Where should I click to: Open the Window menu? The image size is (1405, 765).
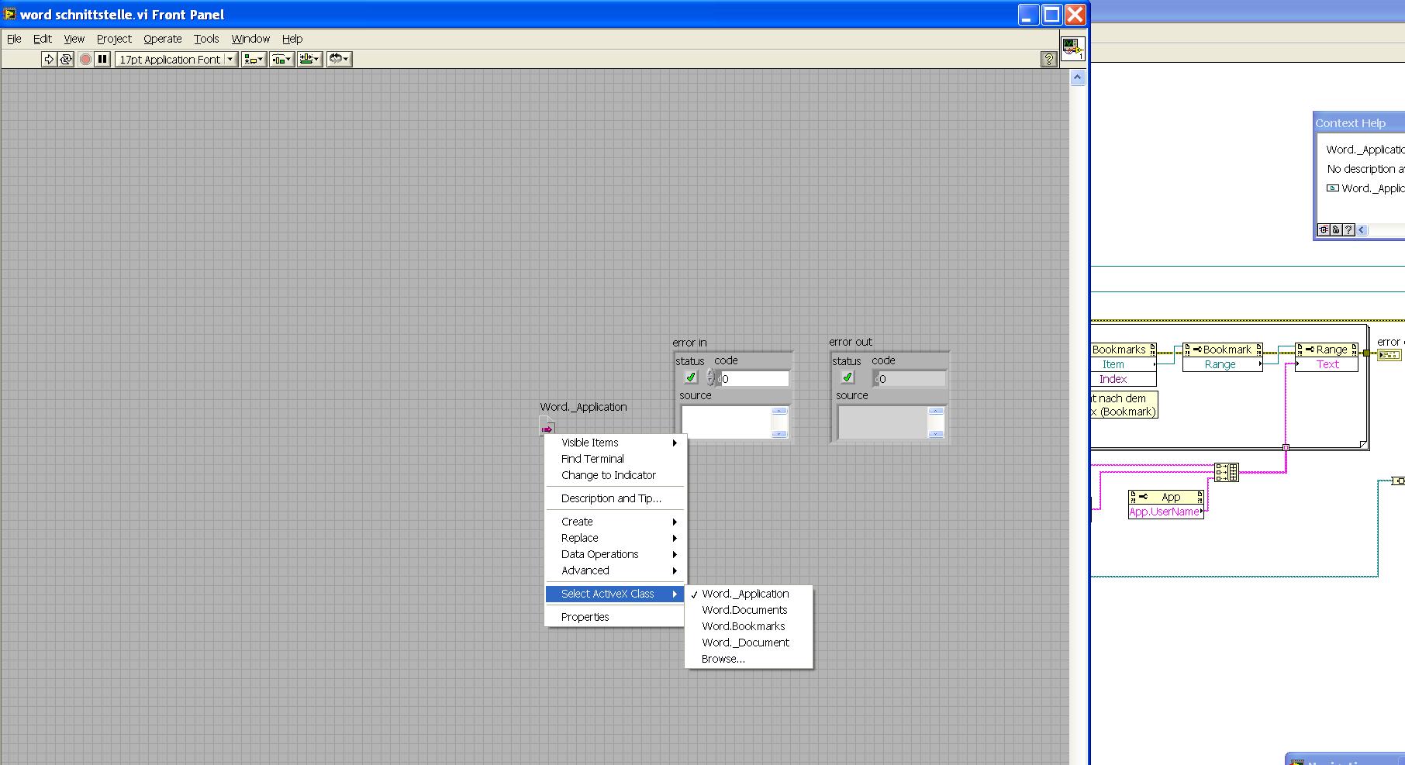(250, 39)
